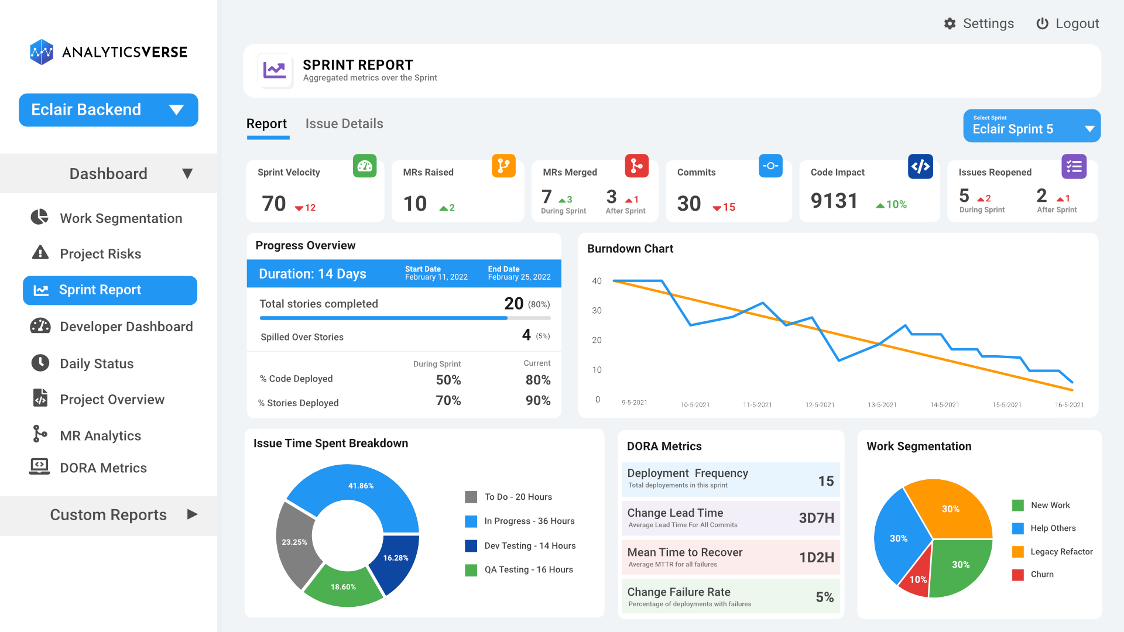1124x632 pixels.
Task: Click the Daily Status clock icon
Action: pyautogui.click(x=40, y=363)
